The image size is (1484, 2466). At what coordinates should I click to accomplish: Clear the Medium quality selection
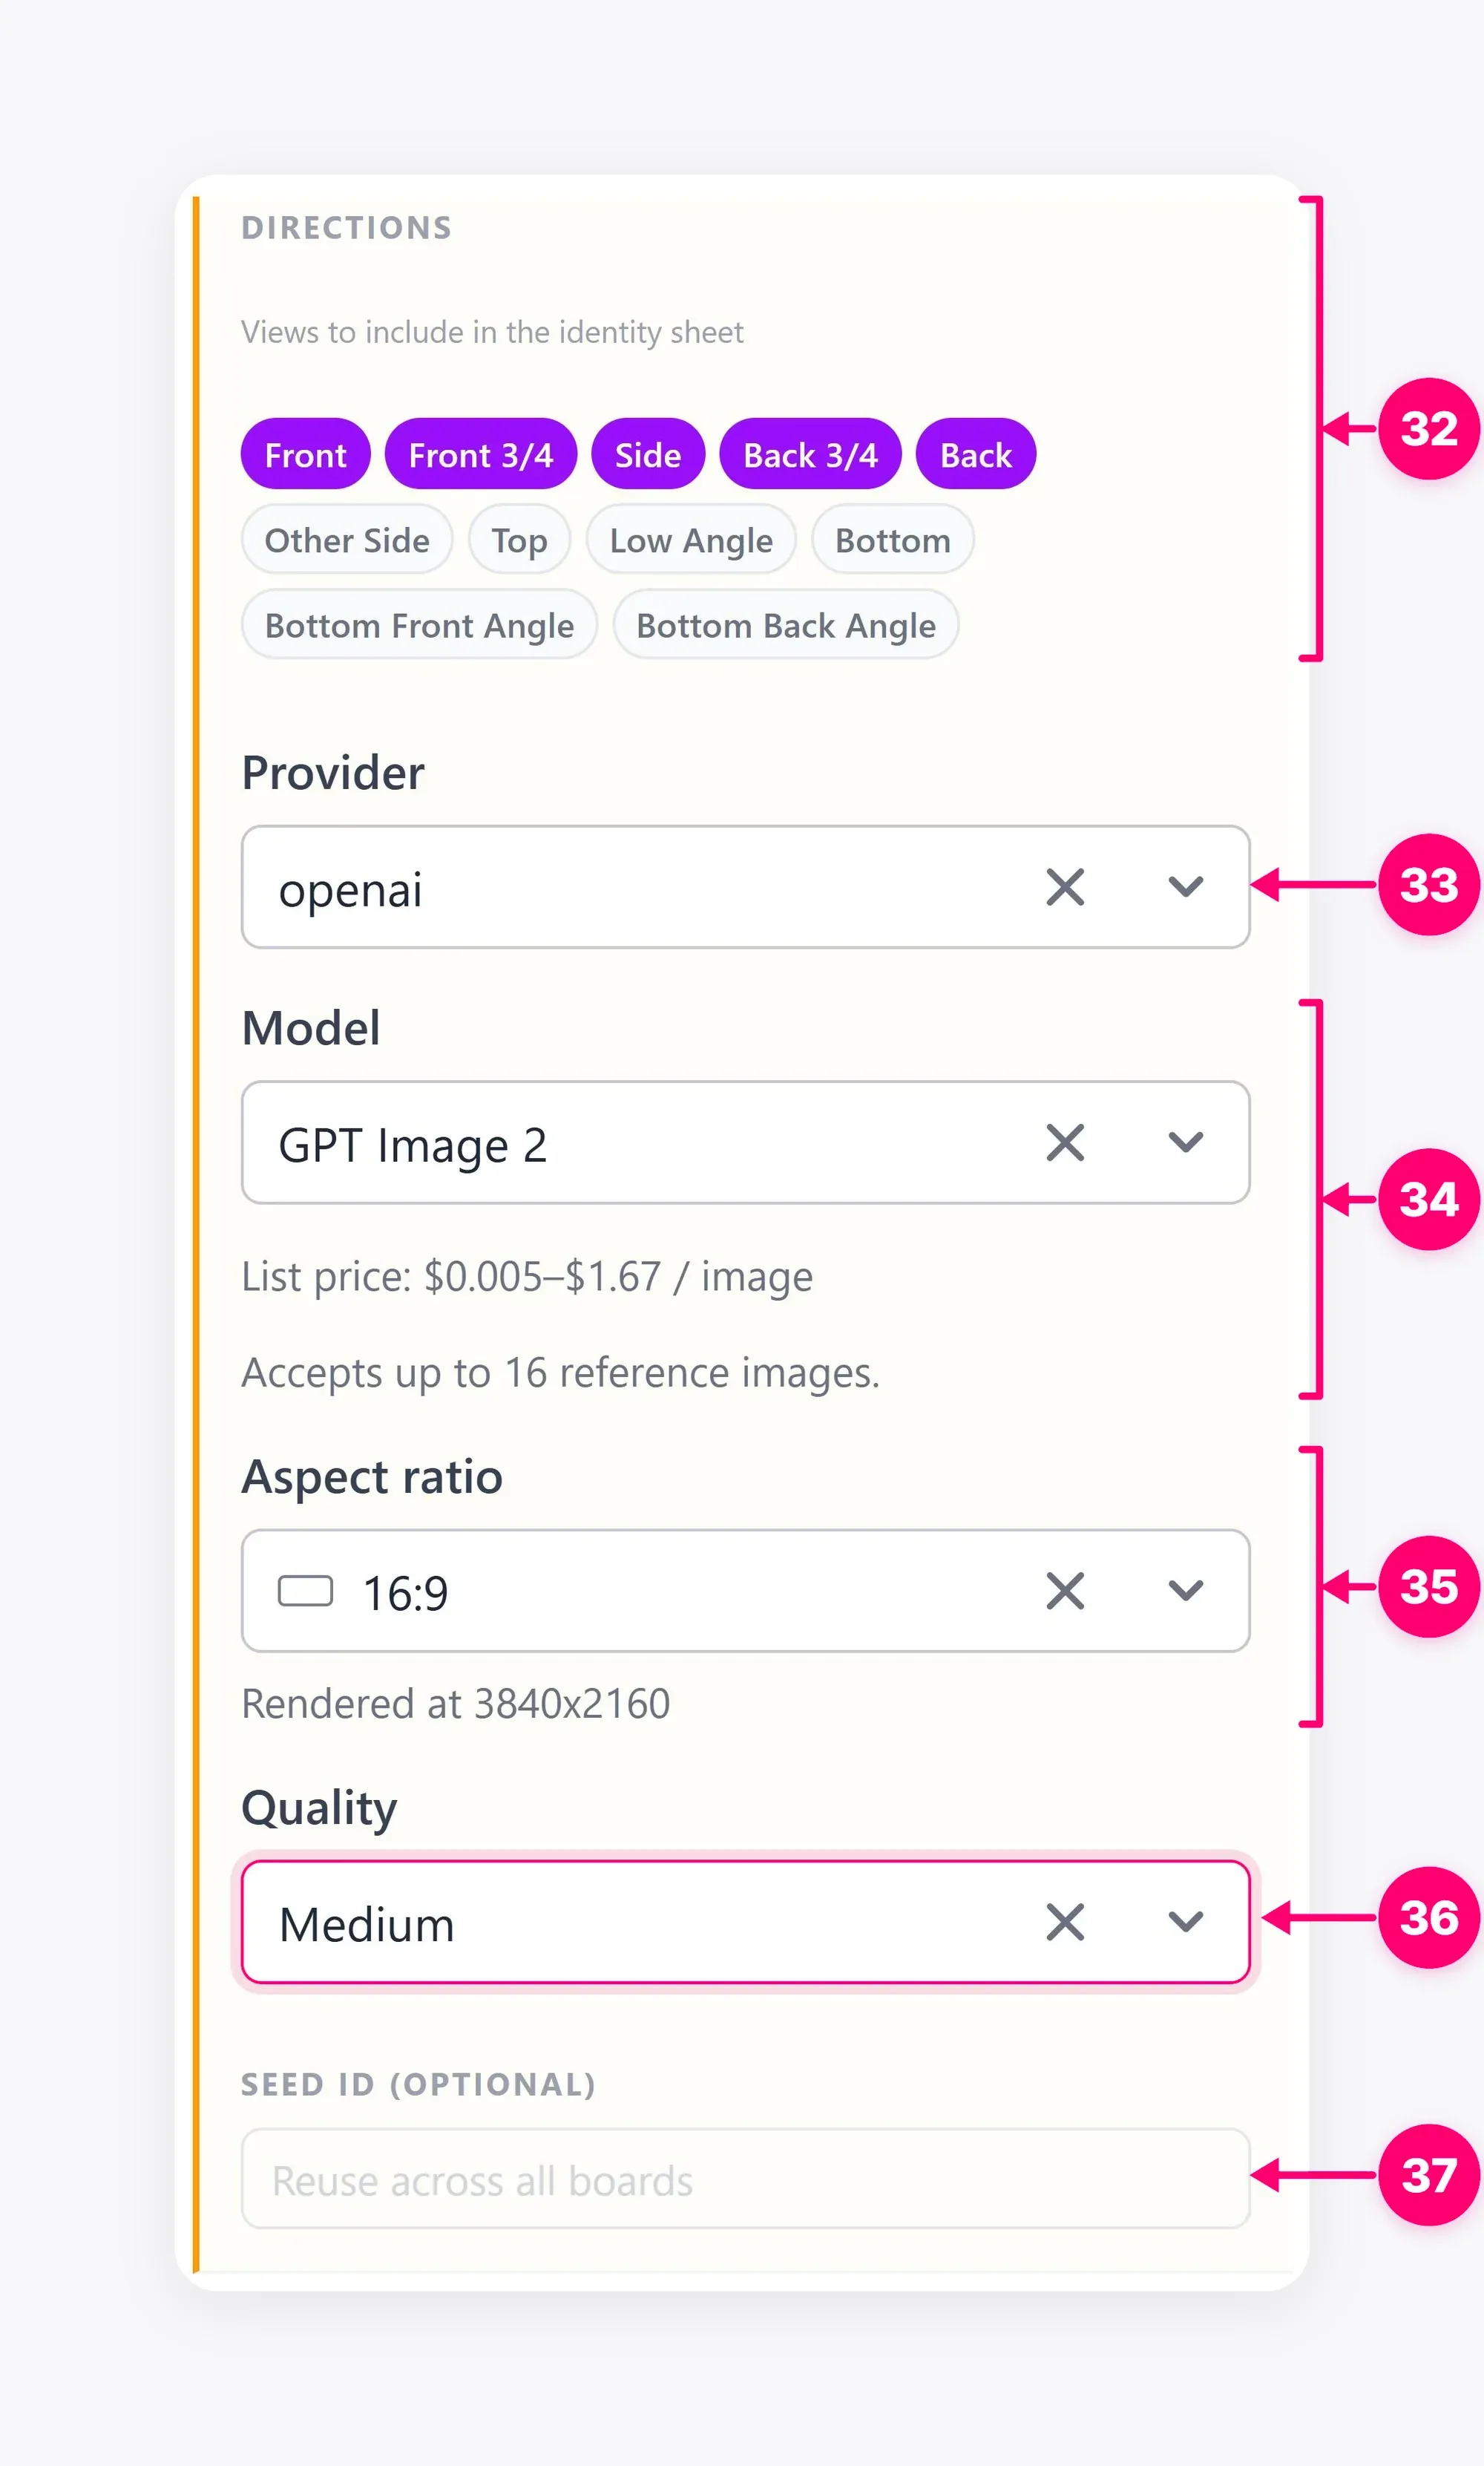[1065, 1922]
